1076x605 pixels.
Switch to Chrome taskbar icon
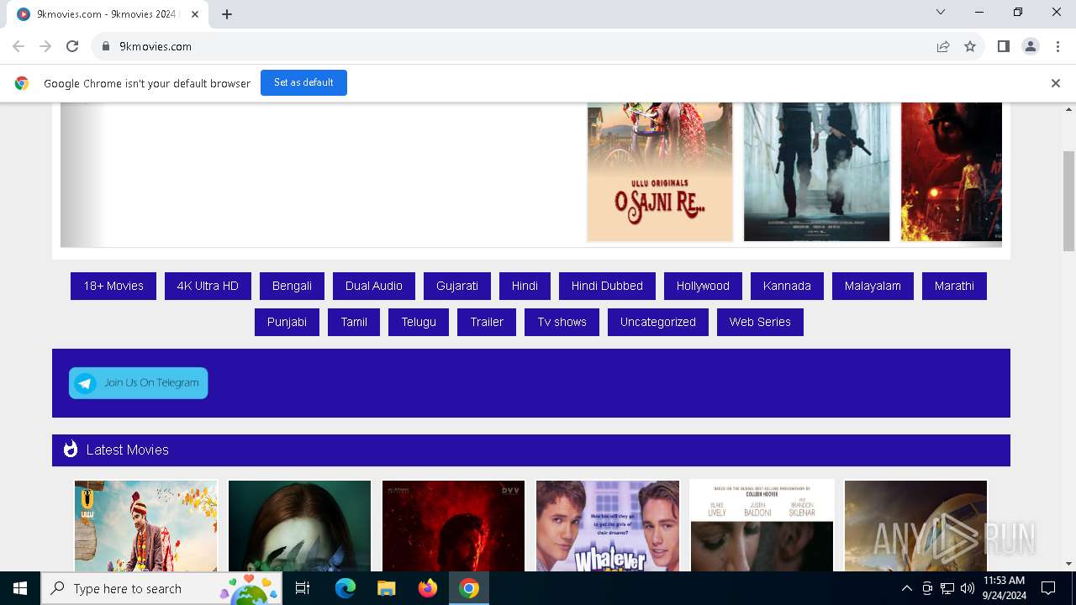469,588
